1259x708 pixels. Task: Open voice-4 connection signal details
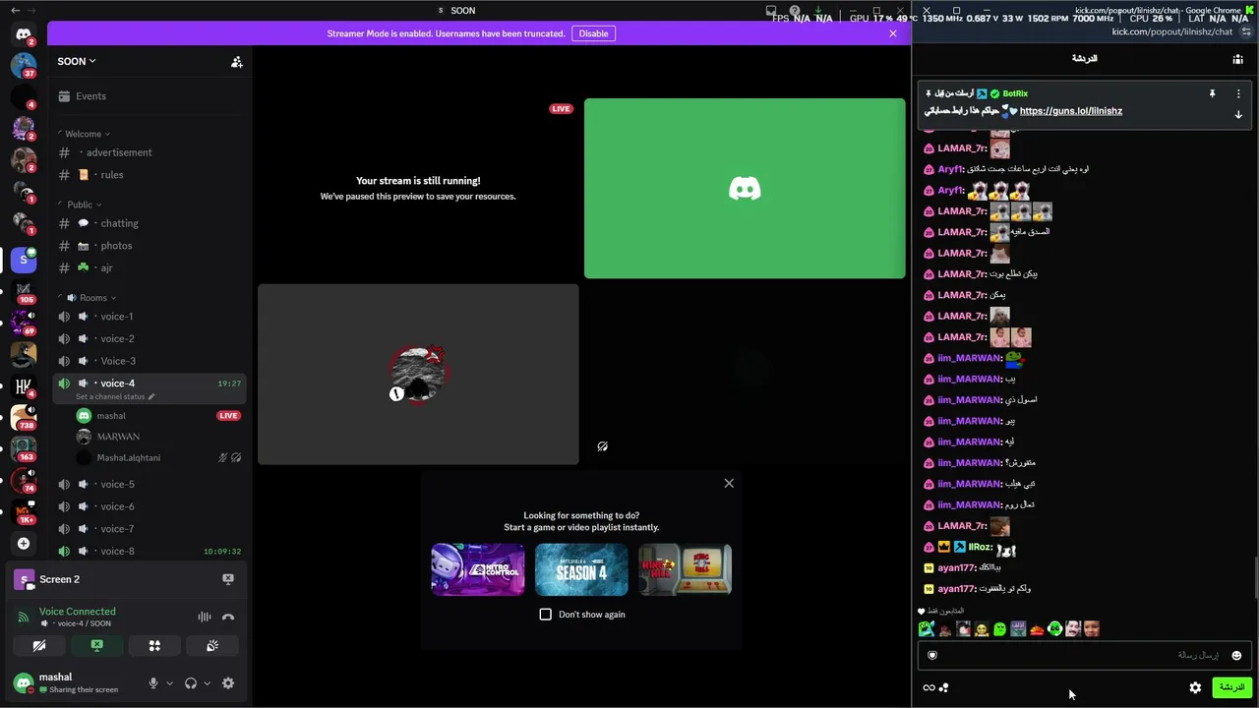point(24,617)
